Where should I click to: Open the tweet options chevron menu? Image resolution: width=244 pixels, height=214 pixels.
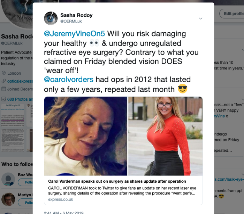point(200,18)
